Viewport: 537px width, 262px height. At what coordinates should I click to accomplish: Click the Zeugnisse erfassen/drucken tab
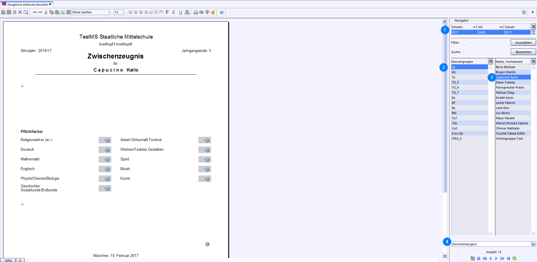click(x=27, y=4)
